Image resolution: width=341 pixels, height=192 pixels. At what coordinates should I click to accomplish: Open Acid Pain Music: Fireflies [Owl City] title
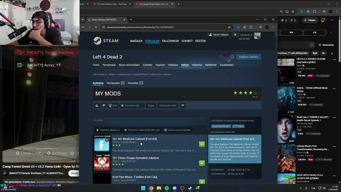pos(135,177)
